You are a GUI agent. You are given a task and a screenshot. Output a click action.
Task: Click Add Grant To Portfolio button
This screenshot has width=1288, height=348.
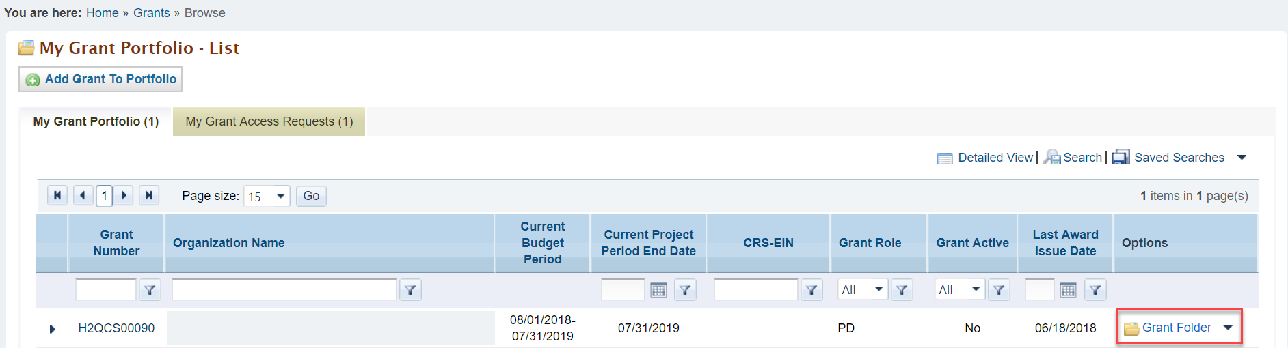point(100,79)
